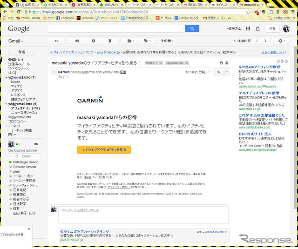
Task: Reply using the arrow button in message header
Action: point(219,72)
